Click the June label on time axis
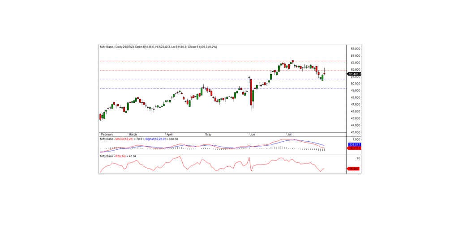455x232 pixels. click(x=252, y=134)
